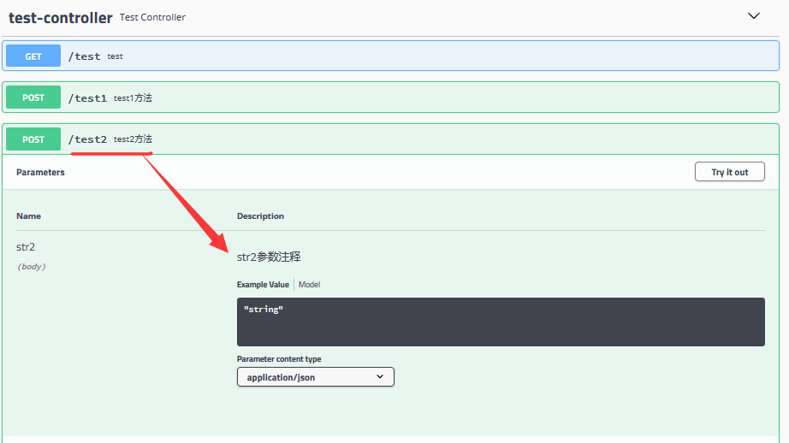This screenshot has height=443, width=789.
Task: Click the POST badge for /test1
Action: click(x=33, y=97)
